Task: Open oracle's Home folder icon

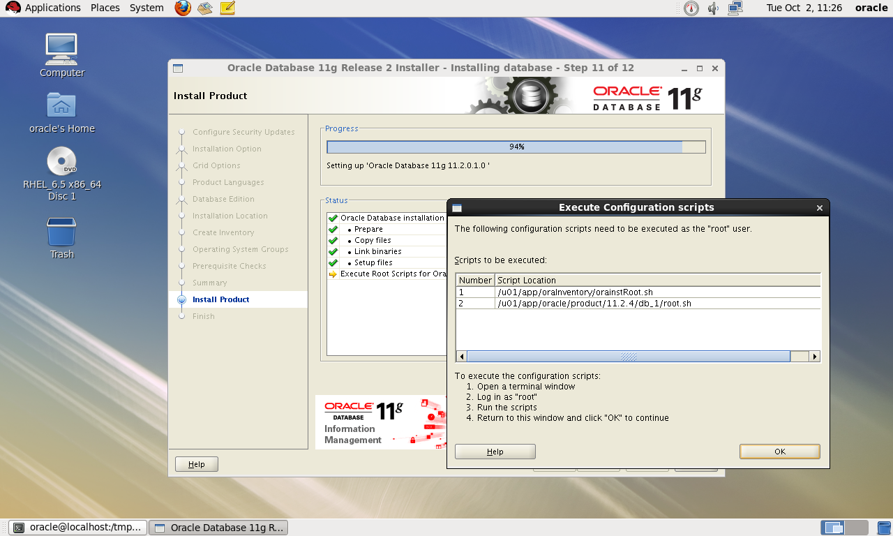Action: 61,105
